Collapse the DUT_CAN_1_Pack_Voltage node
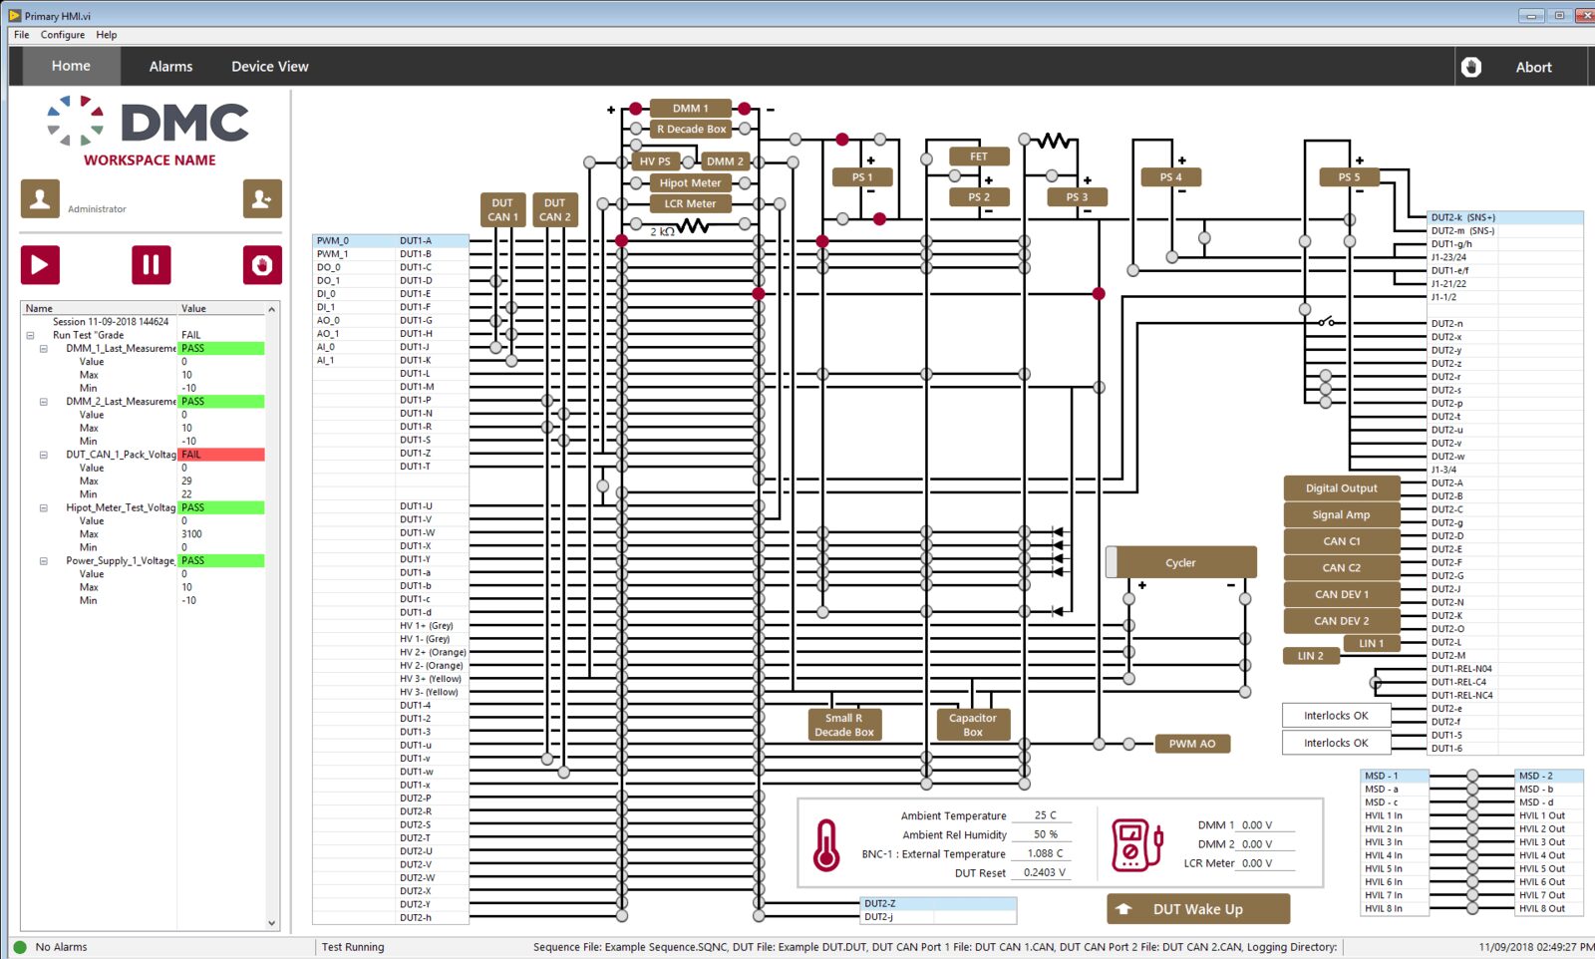Viewport: 1595px width, 959px height. click(43, 455)
